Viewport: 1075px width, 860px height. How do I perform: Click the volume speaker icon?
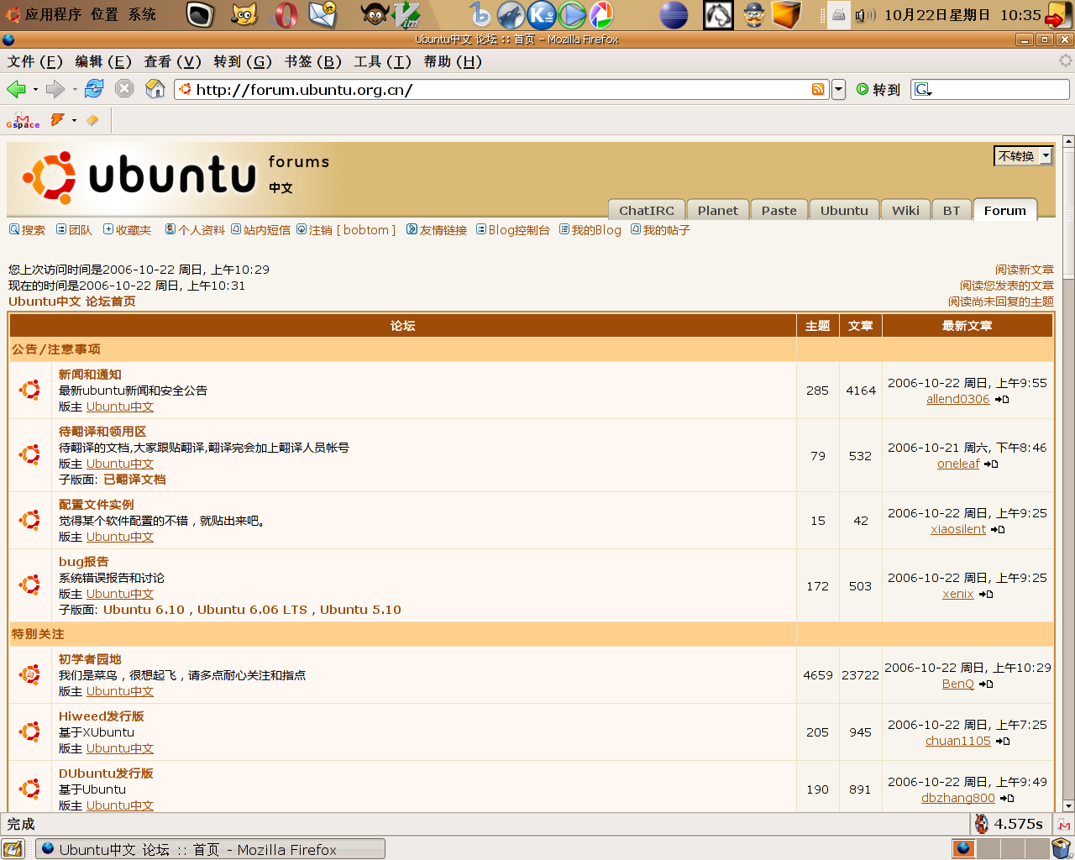(865, 15)
